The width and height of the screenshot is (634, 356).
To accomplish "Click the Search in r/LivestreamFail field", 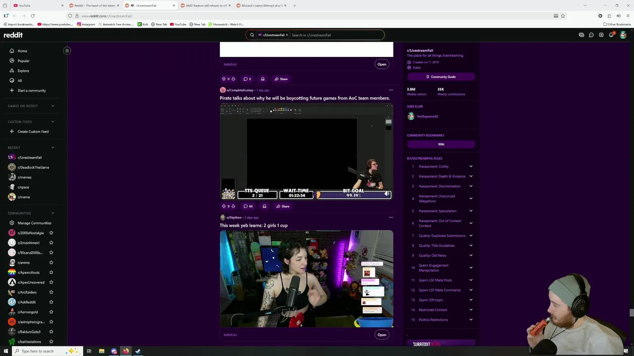I will click(337, 35).
